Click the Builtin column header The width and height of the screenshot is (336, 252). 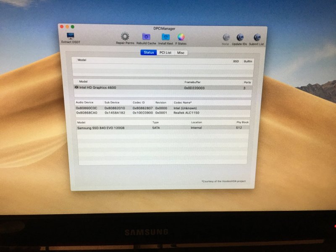(x=248, y=61)
